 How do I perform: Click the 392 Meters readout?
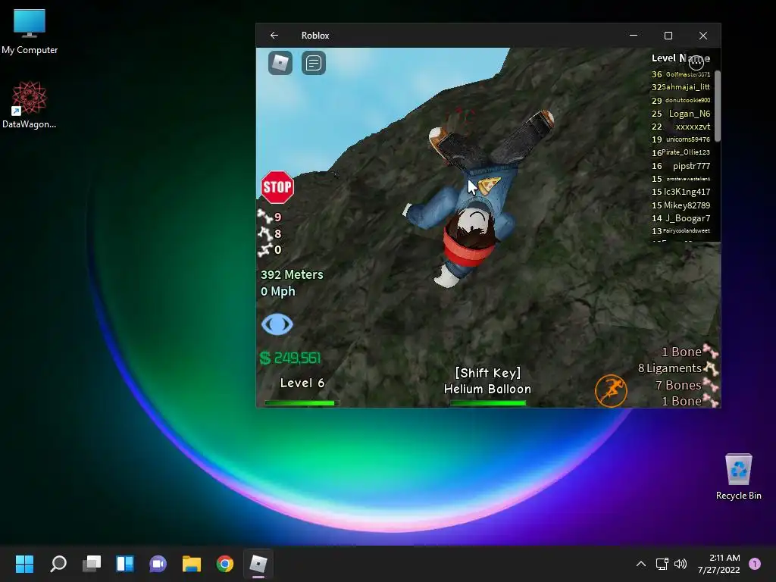point(292,274)
